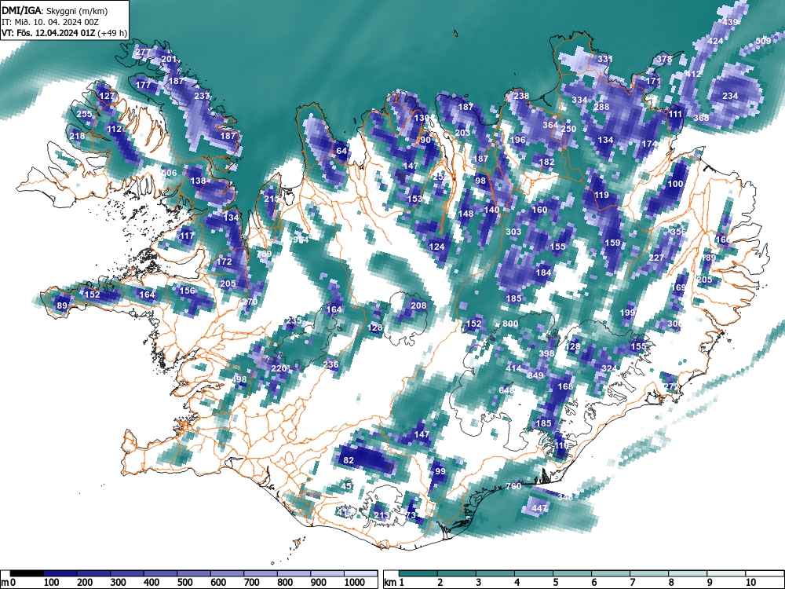Click the map value 89 on Snæfellsnes tip
785x589 pixels.
click(x=62, y=305)
